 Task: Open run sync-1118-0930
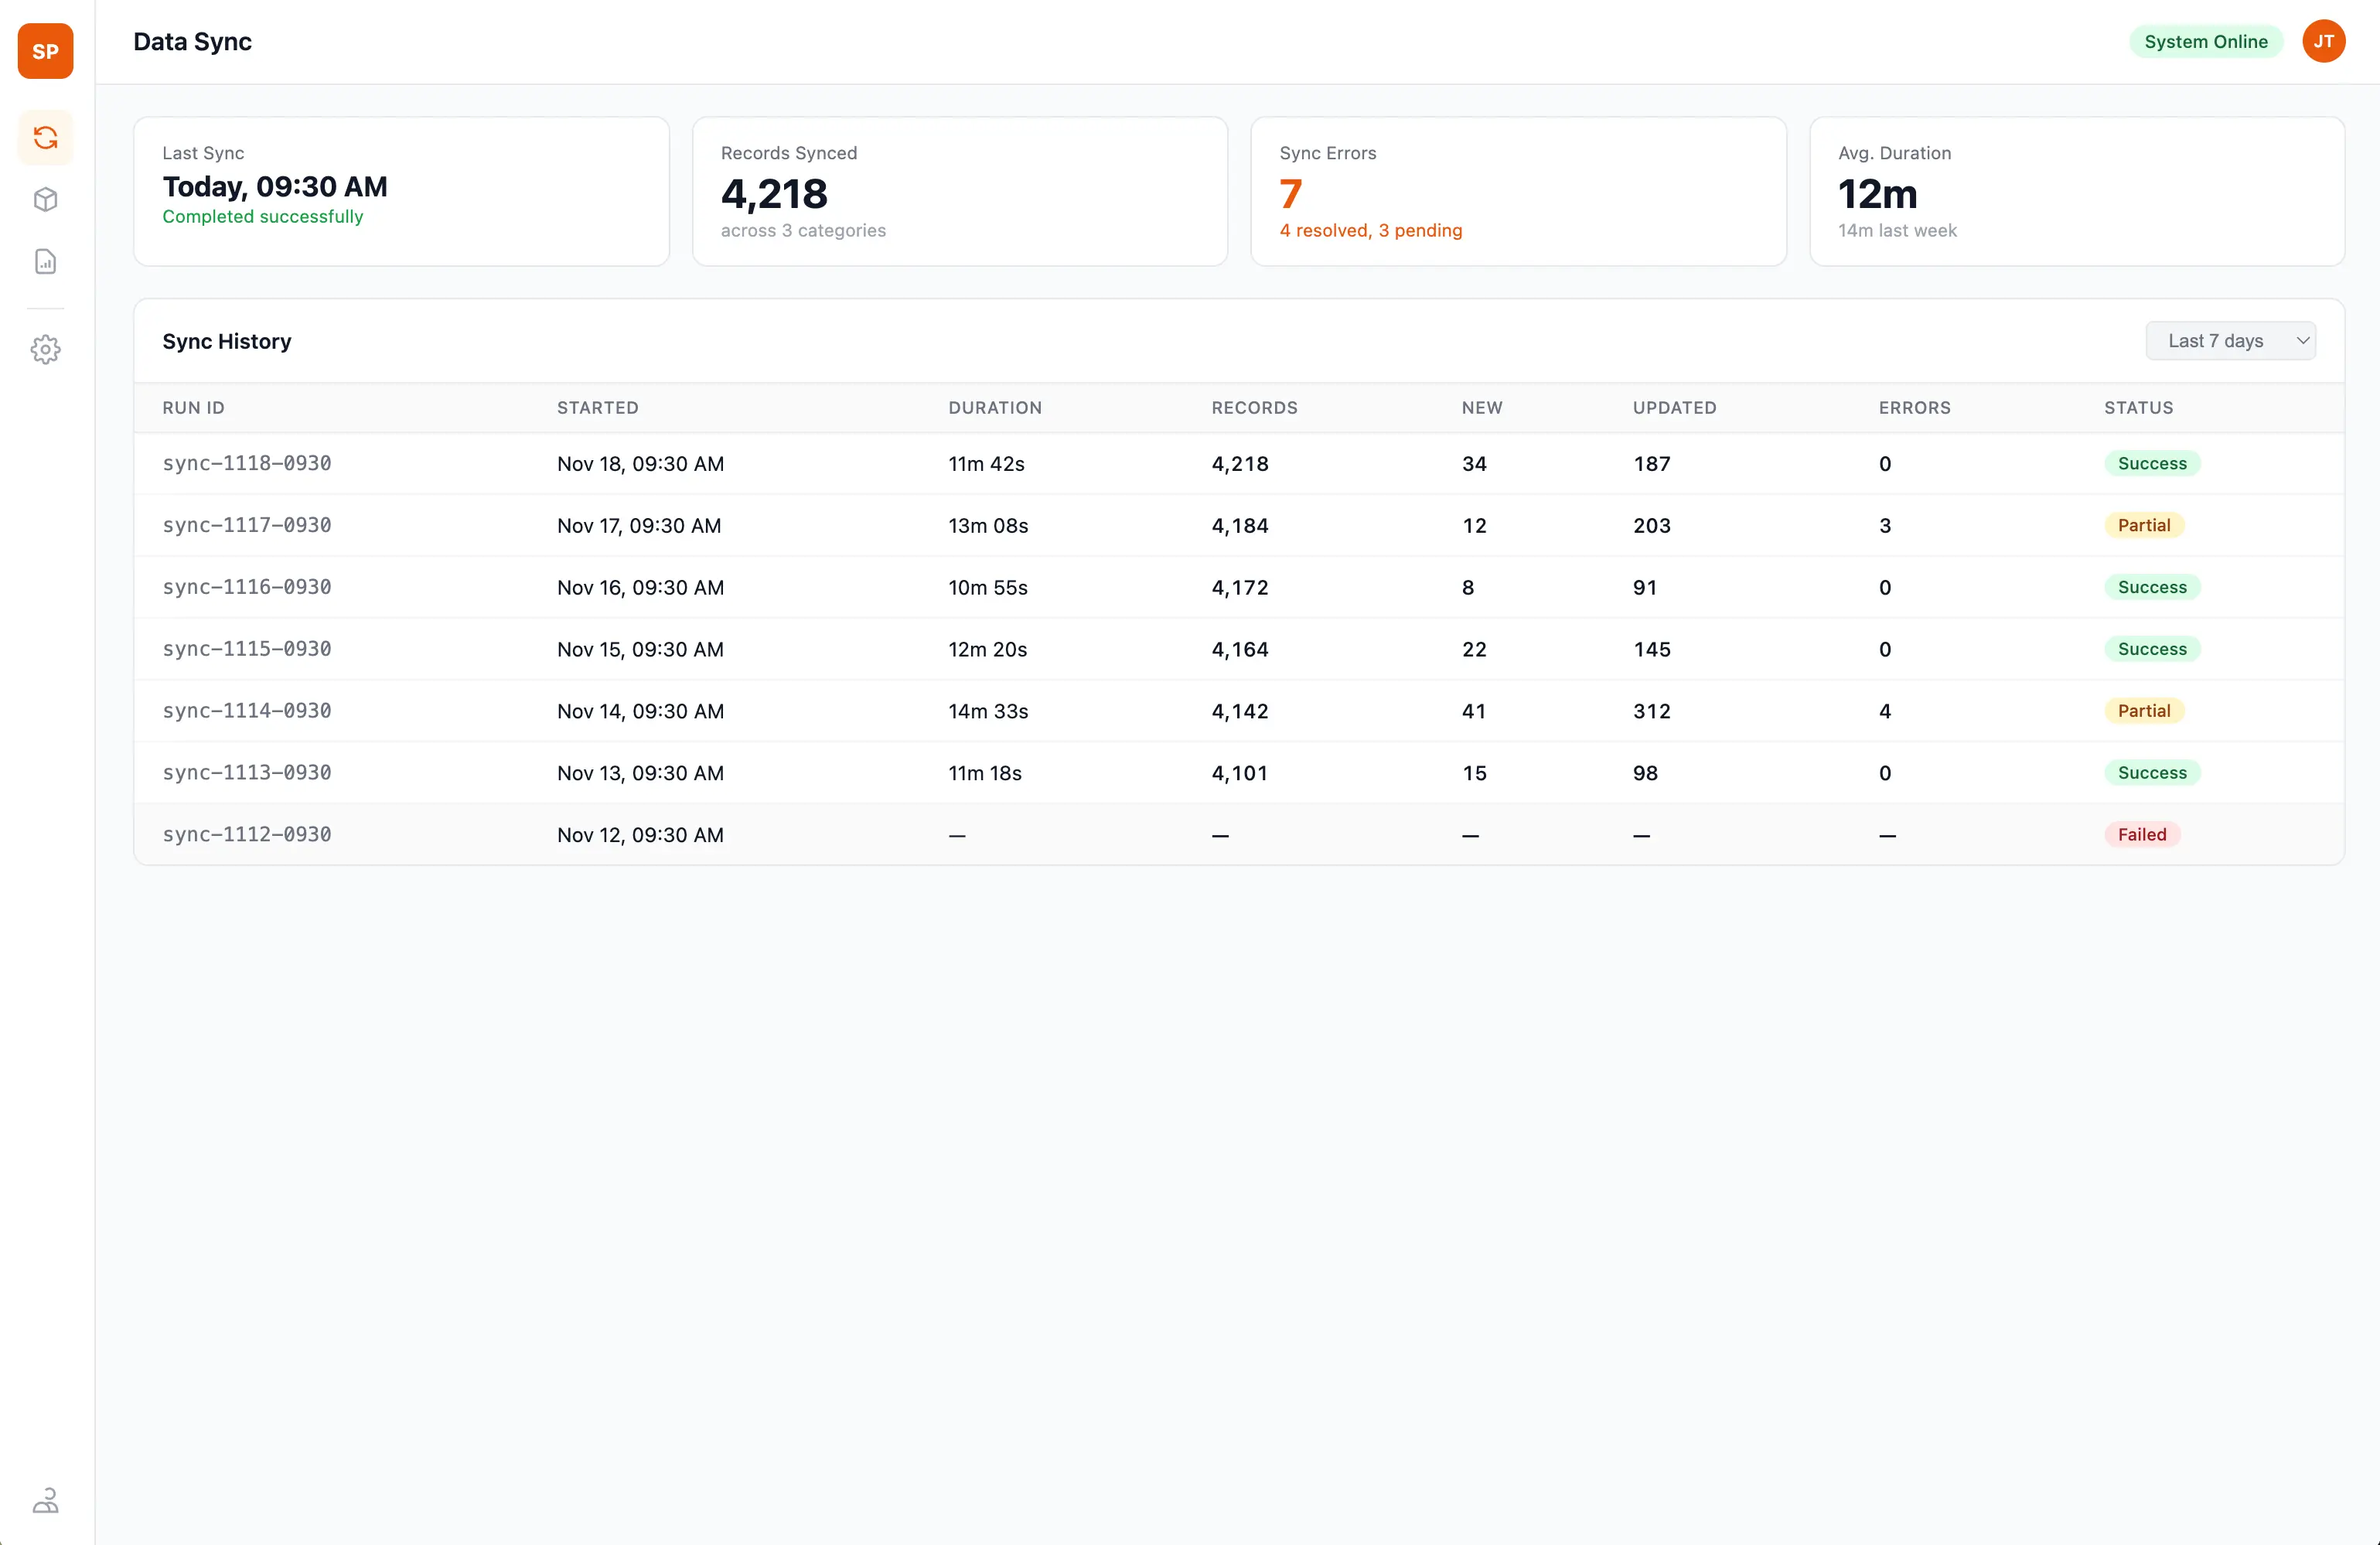pos(246,463)
